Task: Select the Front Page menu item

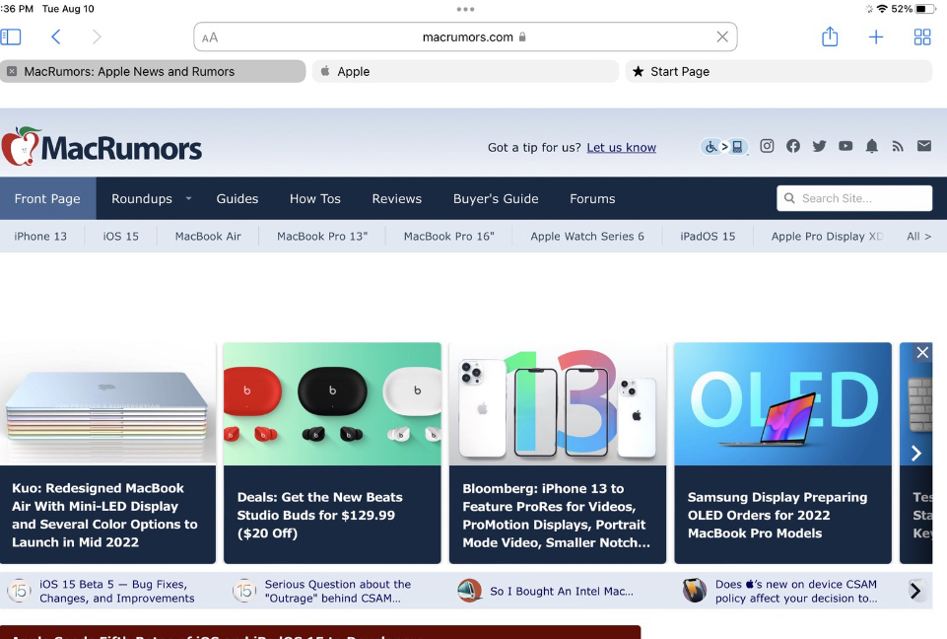Action: tap(47, 198)
